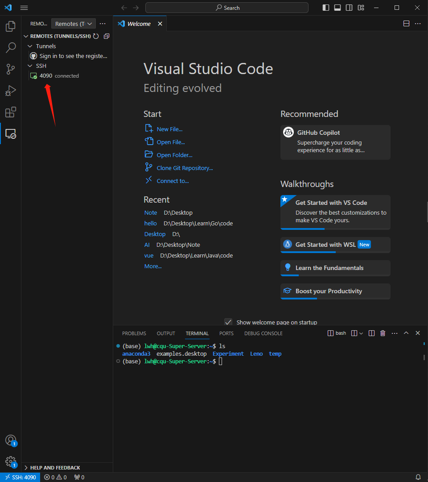The width and height of the screenshot is (428, 482).
Task: Switch to the Ports panel tab
Action: coord(226,333)
